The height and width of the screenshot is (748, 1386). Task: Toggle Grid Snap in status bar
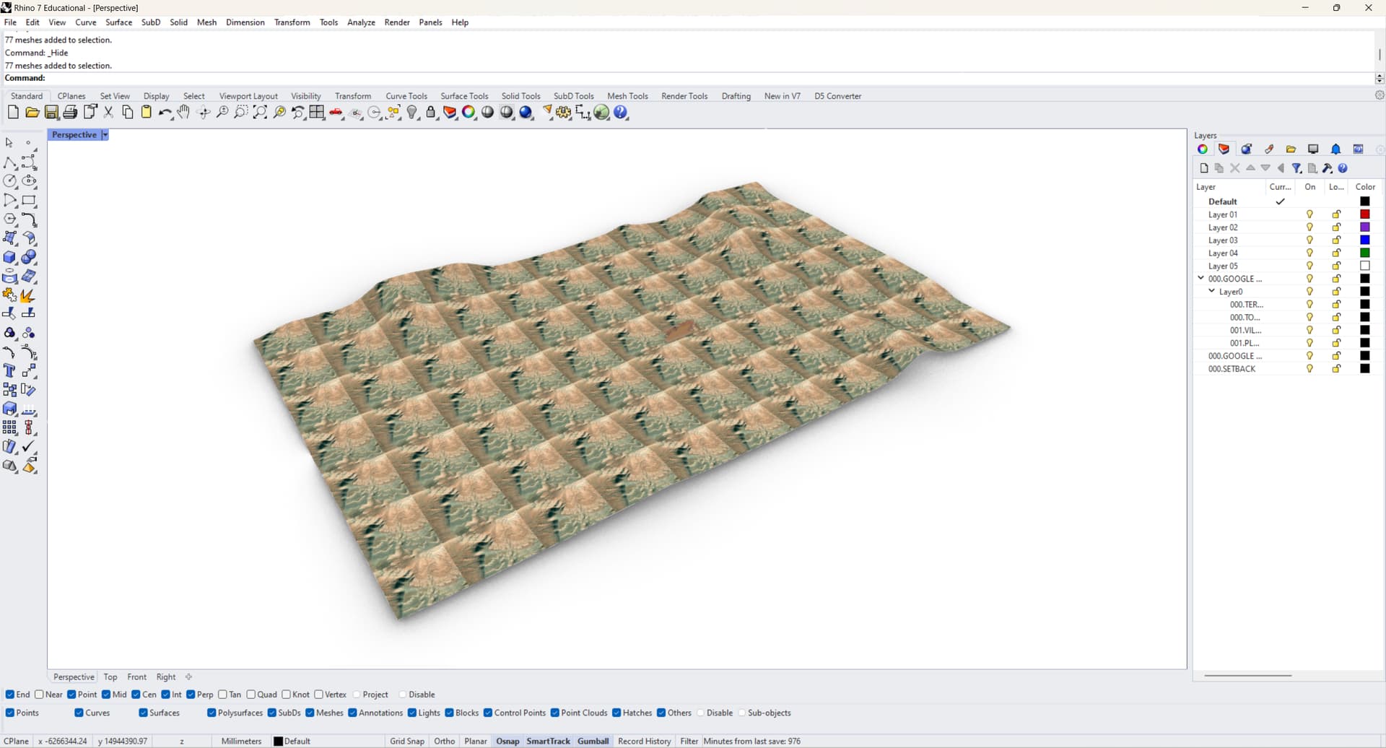407,742
